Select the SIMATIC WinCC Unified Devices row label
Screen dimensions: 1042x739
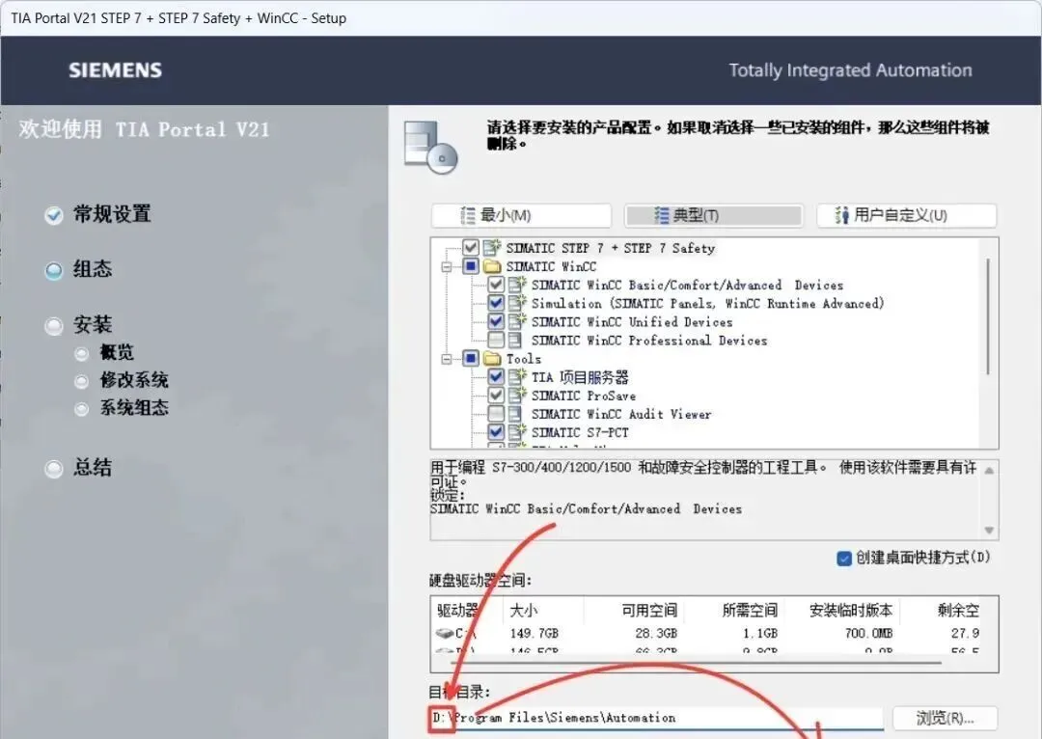[x=632, y=321]
